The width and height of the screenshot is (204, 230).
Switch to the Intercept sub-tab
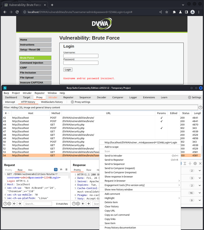coord(10,102)
